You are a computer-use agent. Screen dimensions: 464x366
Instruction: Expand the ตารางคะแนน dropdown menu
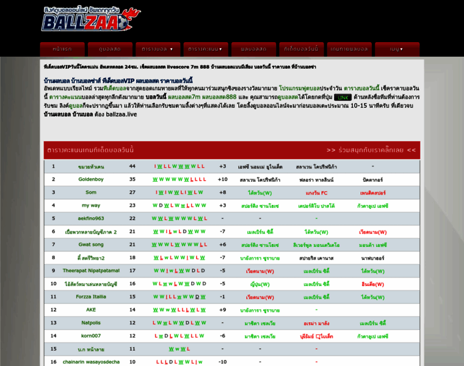[x=205, y=49]
